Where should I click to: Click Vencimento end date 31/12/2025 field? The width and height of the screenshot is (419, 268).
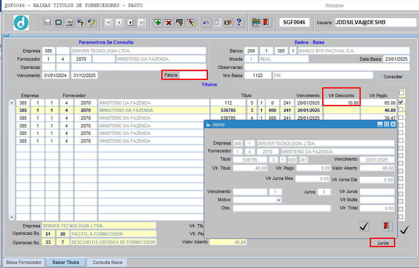point(85,75)
